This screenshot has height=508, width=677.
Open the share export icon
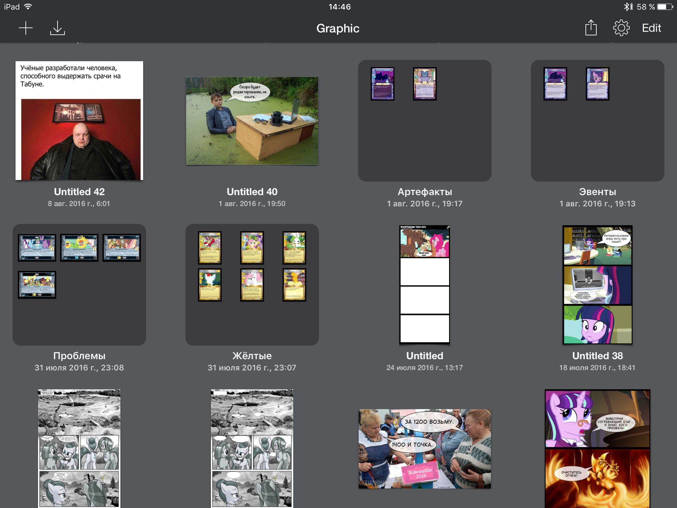pyautogui.click(x=591, y=27)
